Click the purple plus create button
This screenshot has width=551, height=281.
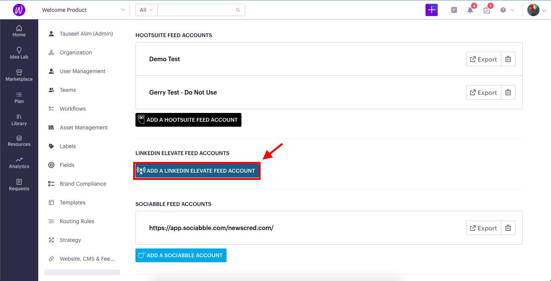(432, 10)
